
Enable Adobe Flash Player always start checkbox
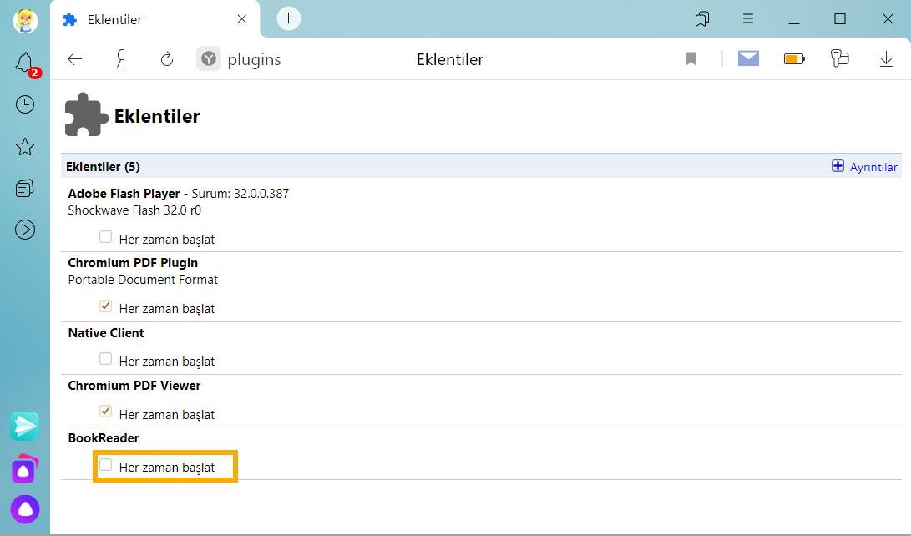coord(105,237)
